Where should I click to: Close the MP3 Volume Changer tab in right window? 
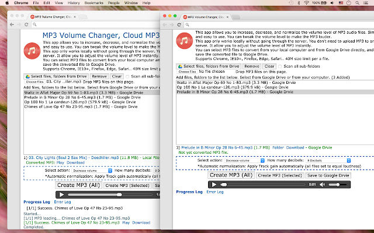click(227, 17)
